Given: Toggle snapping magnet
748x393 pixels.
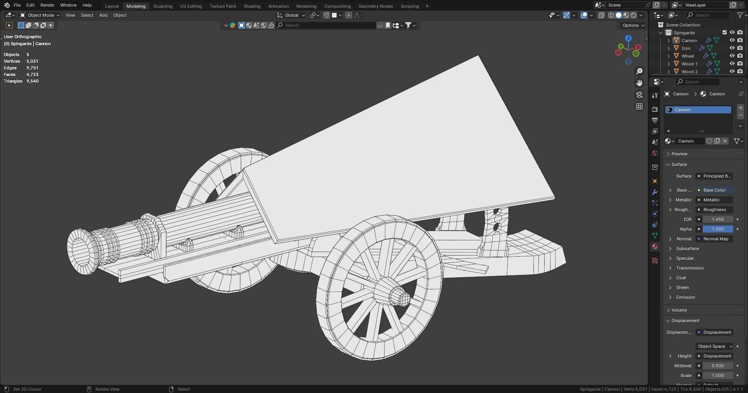Looking at the screenshot, I should coord(326,15).
